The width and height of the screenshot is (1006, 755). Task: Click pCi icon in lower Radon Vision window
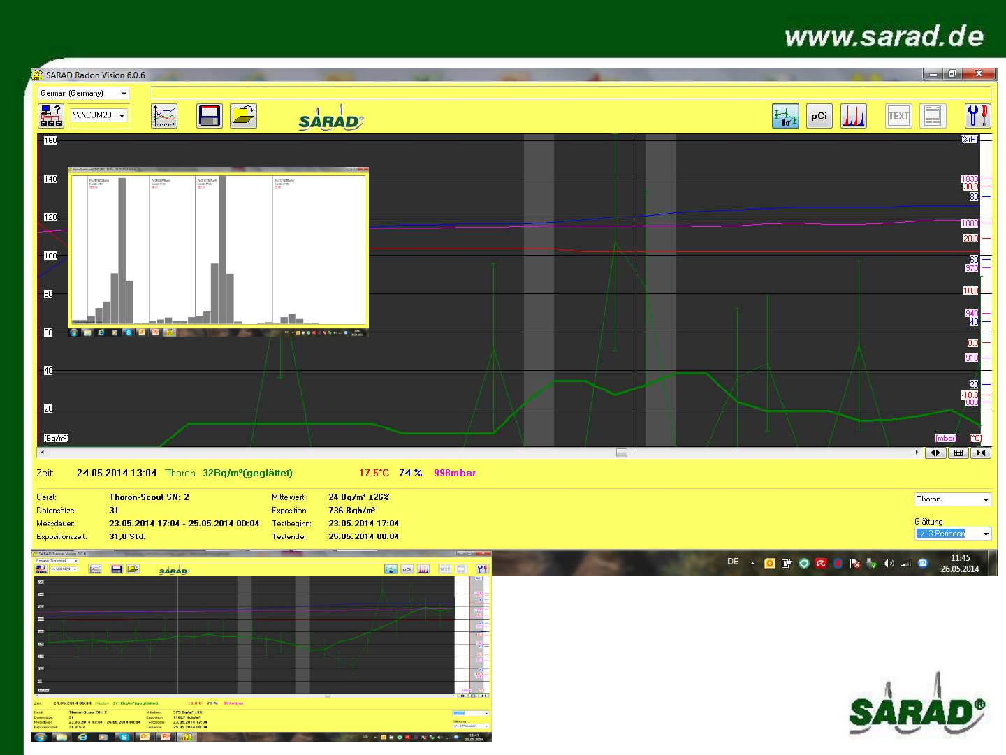(x=407, y=569)
